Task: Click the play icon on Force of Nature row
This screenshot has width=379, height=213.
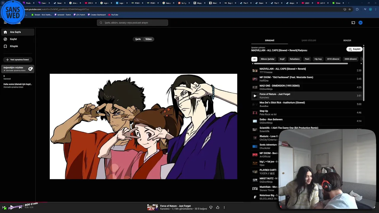Action: pyautogui.click(x=255, y=96)
